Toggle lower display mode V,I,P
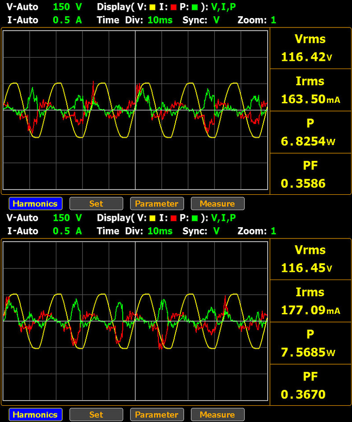352x422 pixels. (223, 218)
